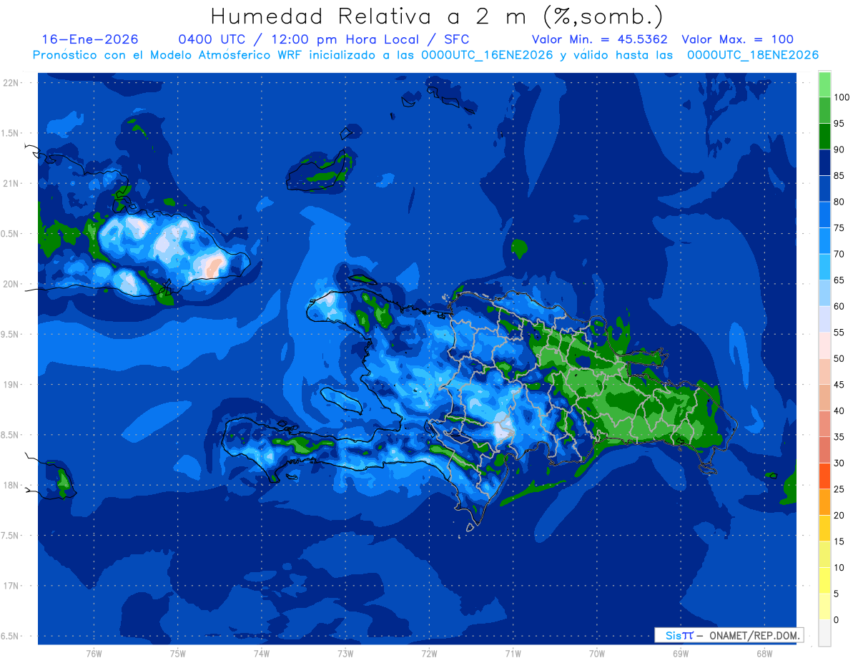The height and width of the screenshot is (663, 858).
Task: Click the legend value "25"
Action: point(839,489)
